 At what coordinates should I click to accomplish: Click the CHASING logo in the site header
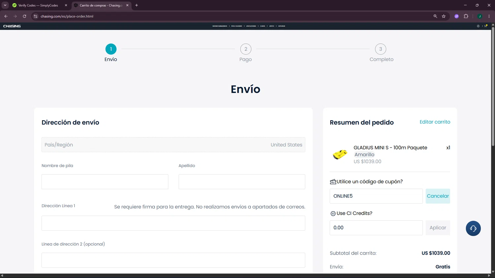(12, 26)
